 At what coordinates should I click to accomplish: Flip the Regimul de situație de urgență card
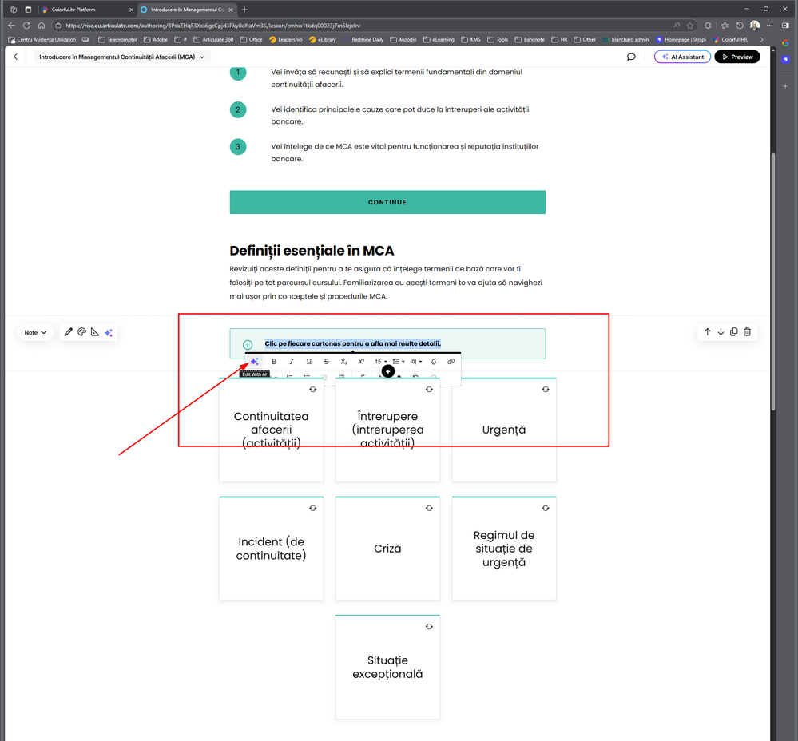click(546, 508)
